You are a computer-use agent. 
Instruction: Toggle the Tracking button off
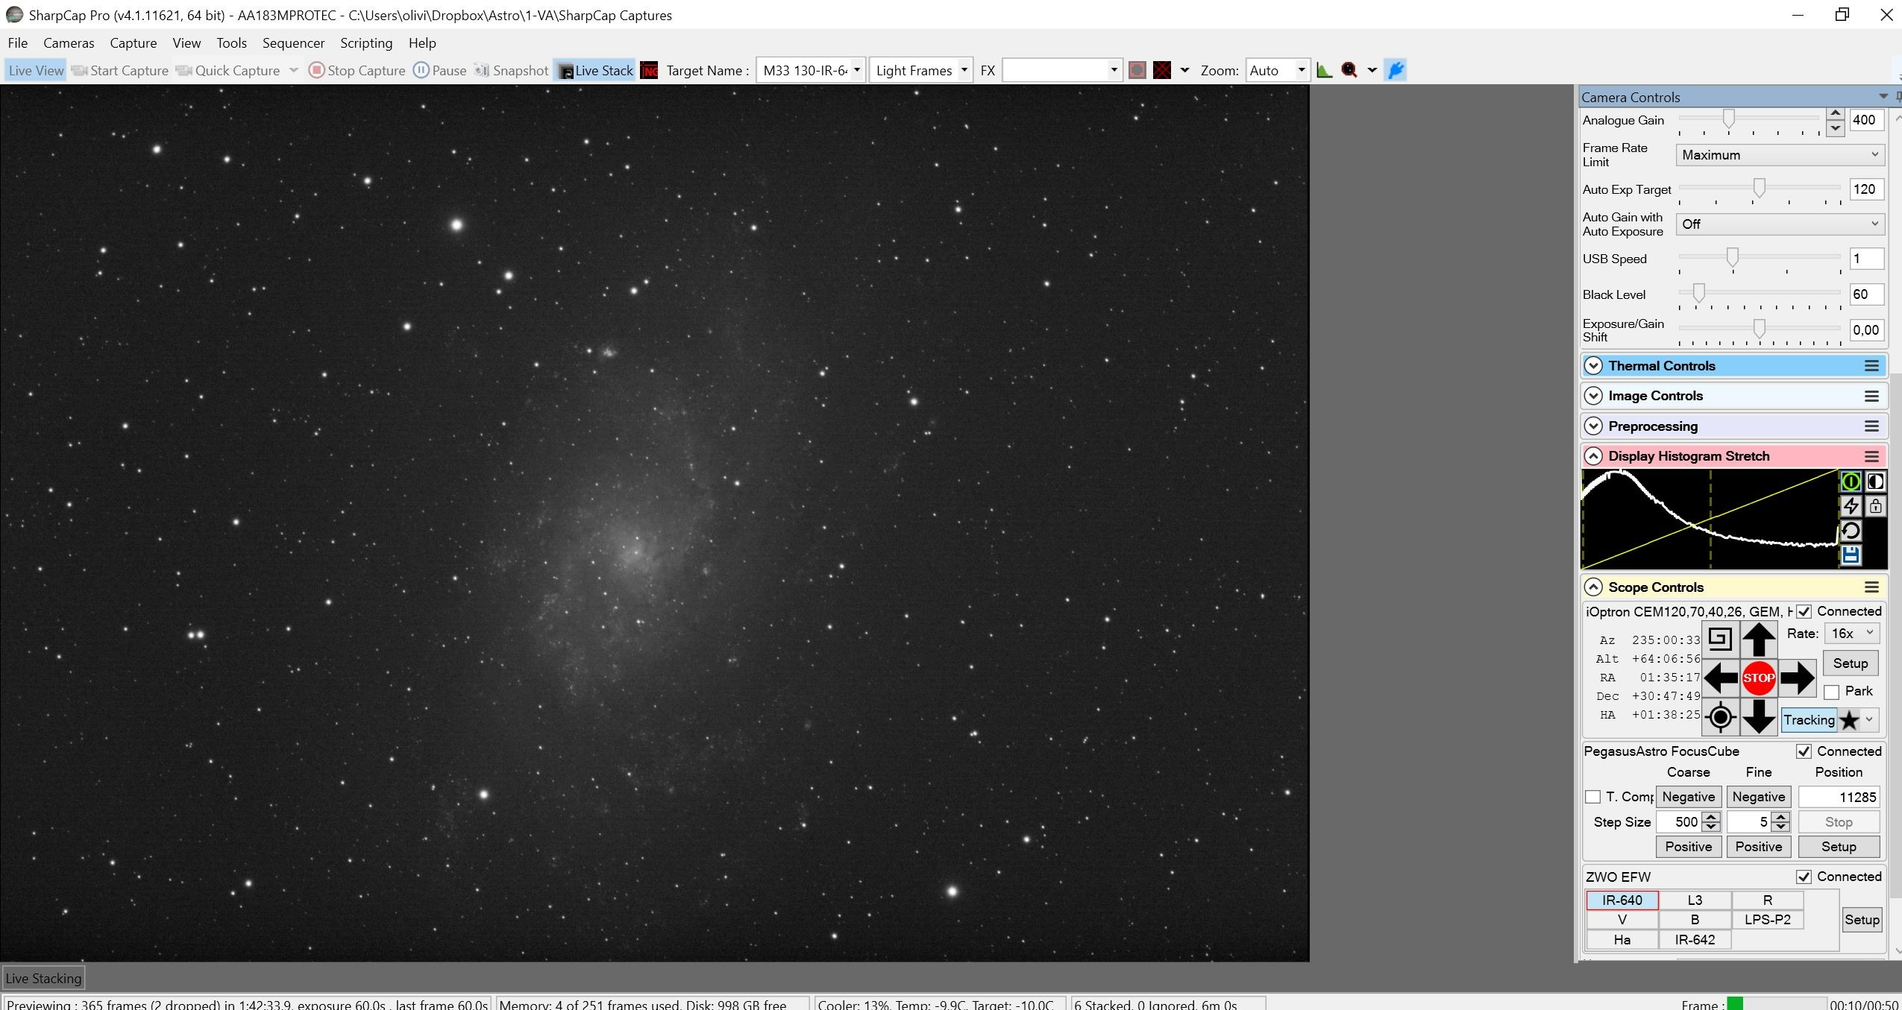pyautogui.click(x=1809, y=720)
